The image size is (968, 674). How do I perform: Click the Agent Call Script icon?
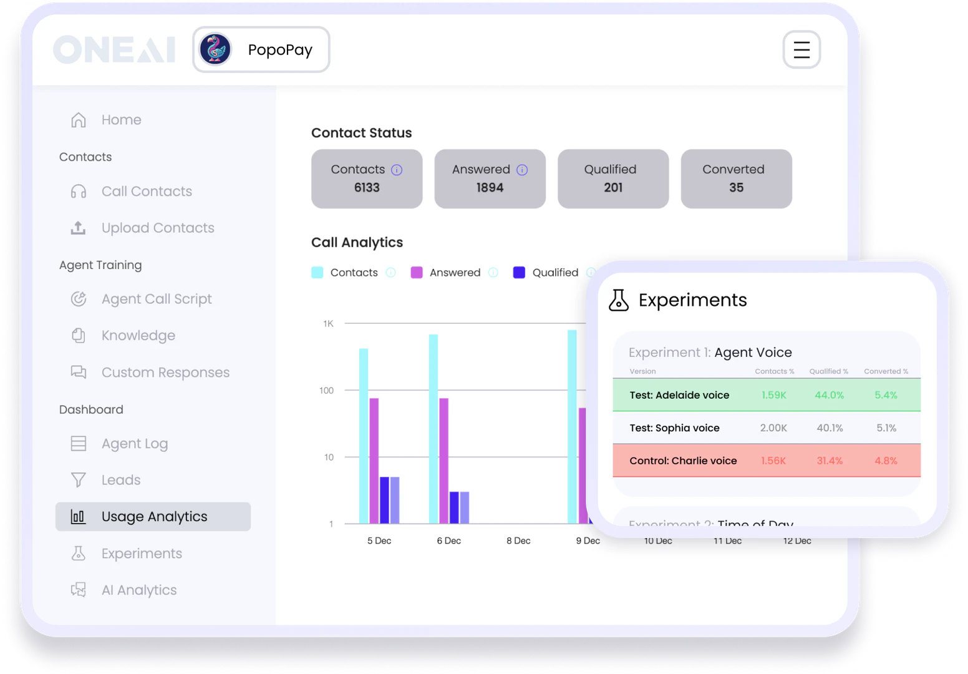[x=79, y=299]
